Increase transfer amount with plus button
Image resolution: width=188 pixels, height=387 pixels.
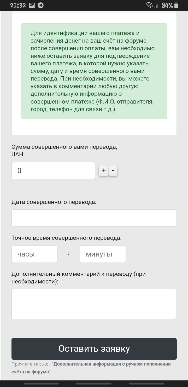pos(104,170)
